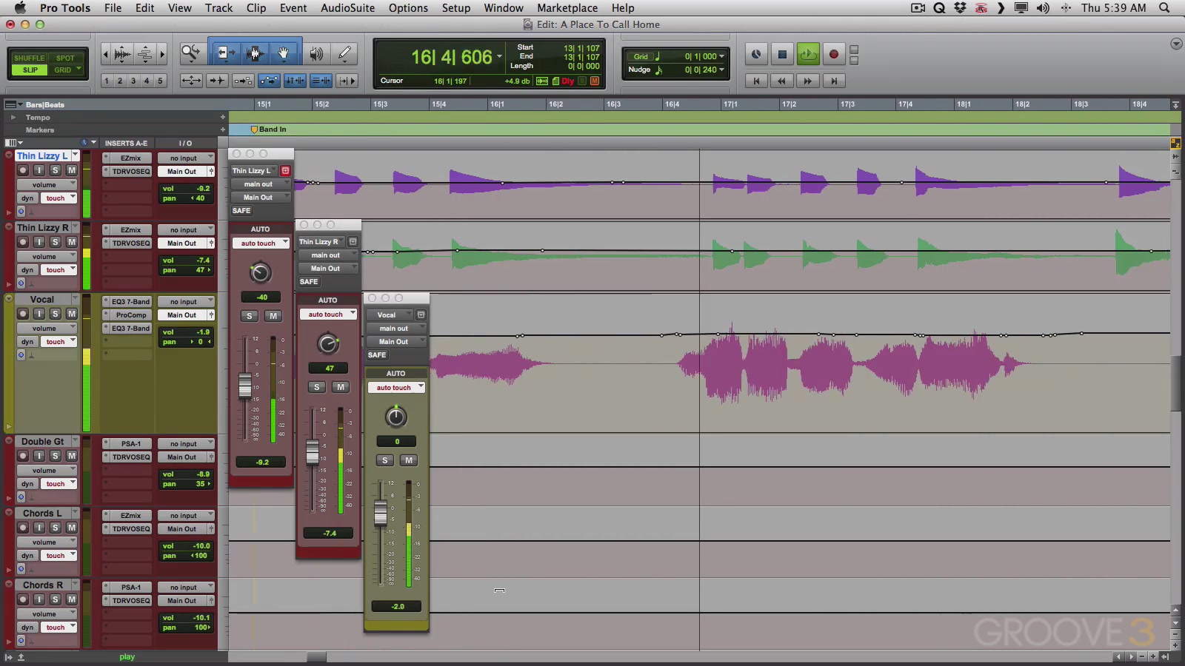Open the AudioSuite menu
This screenshot has width=1185, height=666.
[347, 8]
